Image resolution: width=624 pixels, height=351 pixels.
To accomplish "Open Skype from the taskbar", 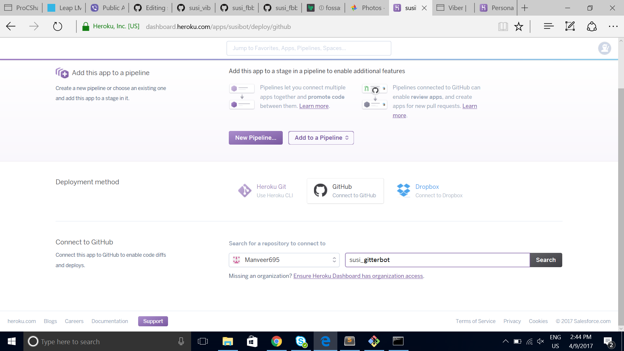I will point(301,341).
